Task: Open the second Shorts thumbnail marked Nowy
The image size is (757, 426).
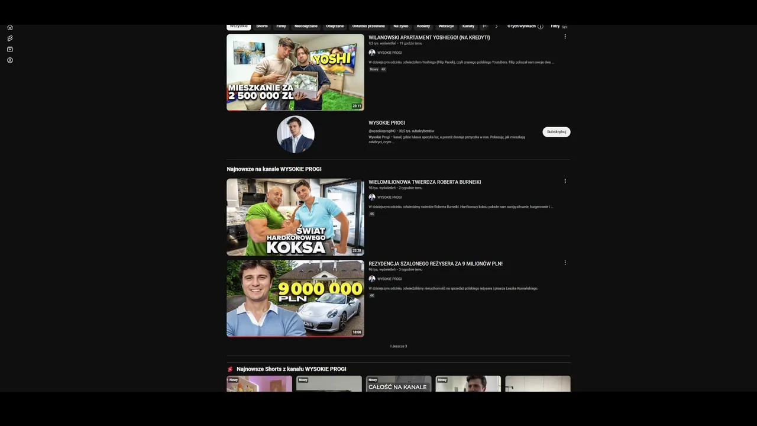Action: click(329, 383)
